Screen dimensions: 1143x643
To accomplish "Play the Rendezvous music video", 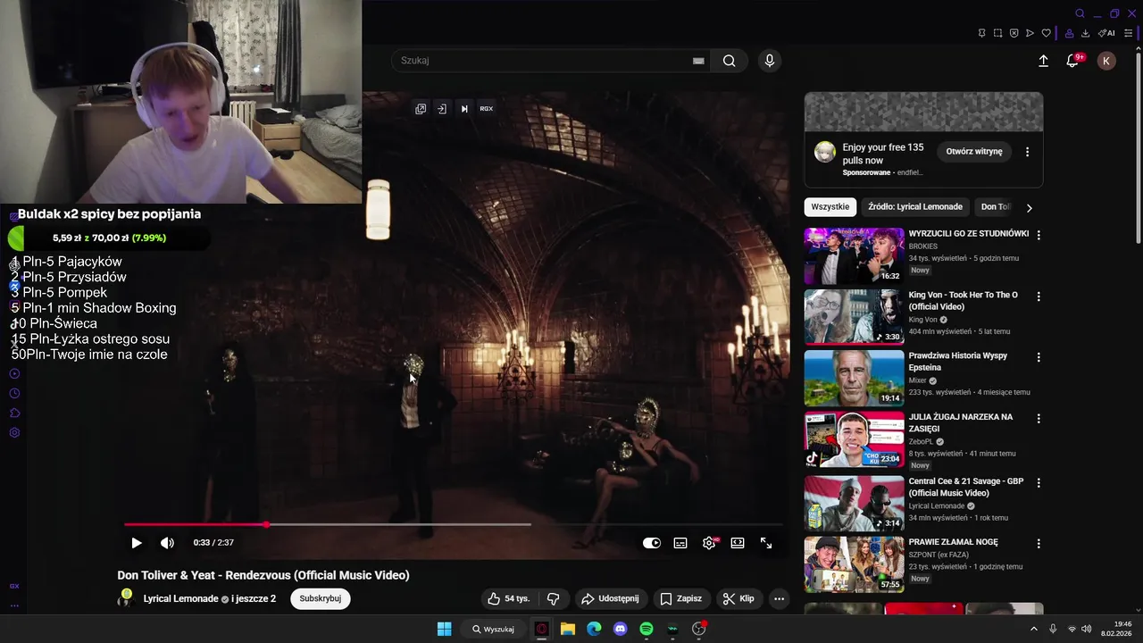I will (137, 543).
